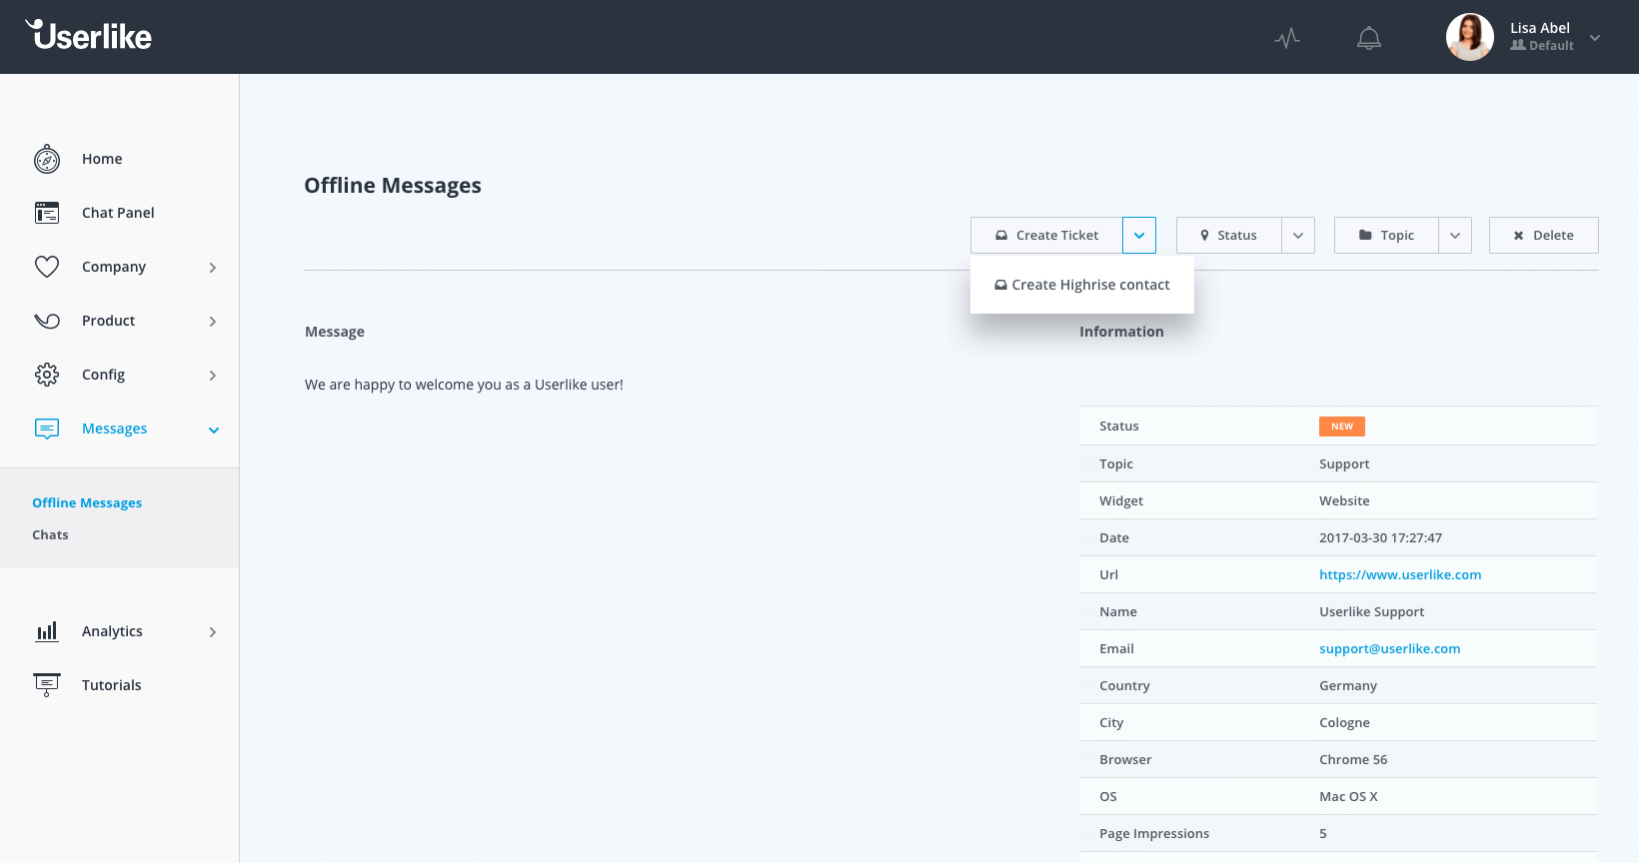Viewport: 1639px width, 863px height.
Task: Click the Topic button
Action: (x=1386, y=235)
